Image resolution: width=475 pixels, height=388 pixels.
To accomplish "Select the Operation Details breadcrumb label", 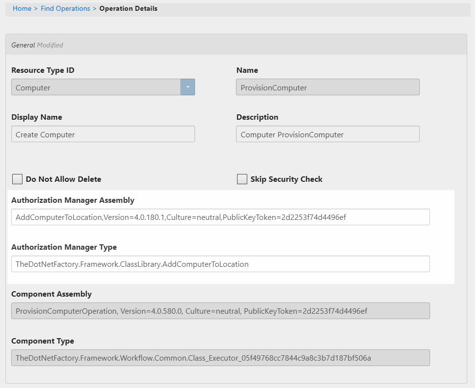I will pyautogui.click(x=128, y=8).
